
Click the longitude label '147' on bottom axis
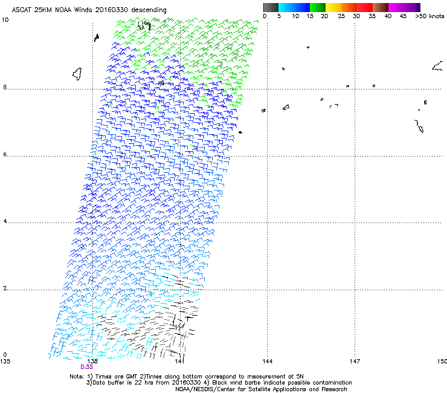pyautogui.click(x=355, y=362)
